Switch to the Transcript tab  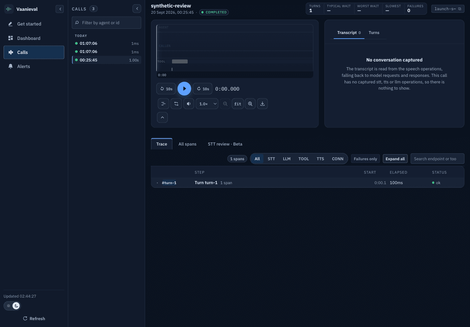pos(349,33)
